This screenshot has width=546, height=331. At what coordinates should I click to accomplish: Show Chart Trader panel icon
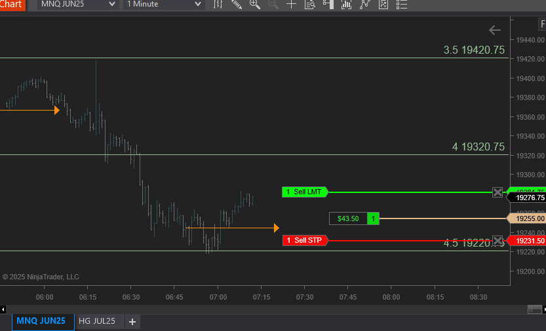328,5
